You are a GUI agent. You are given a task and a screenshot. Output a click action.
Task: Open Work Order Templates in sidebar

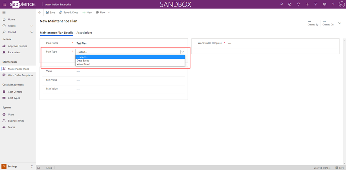coord(20,75)
